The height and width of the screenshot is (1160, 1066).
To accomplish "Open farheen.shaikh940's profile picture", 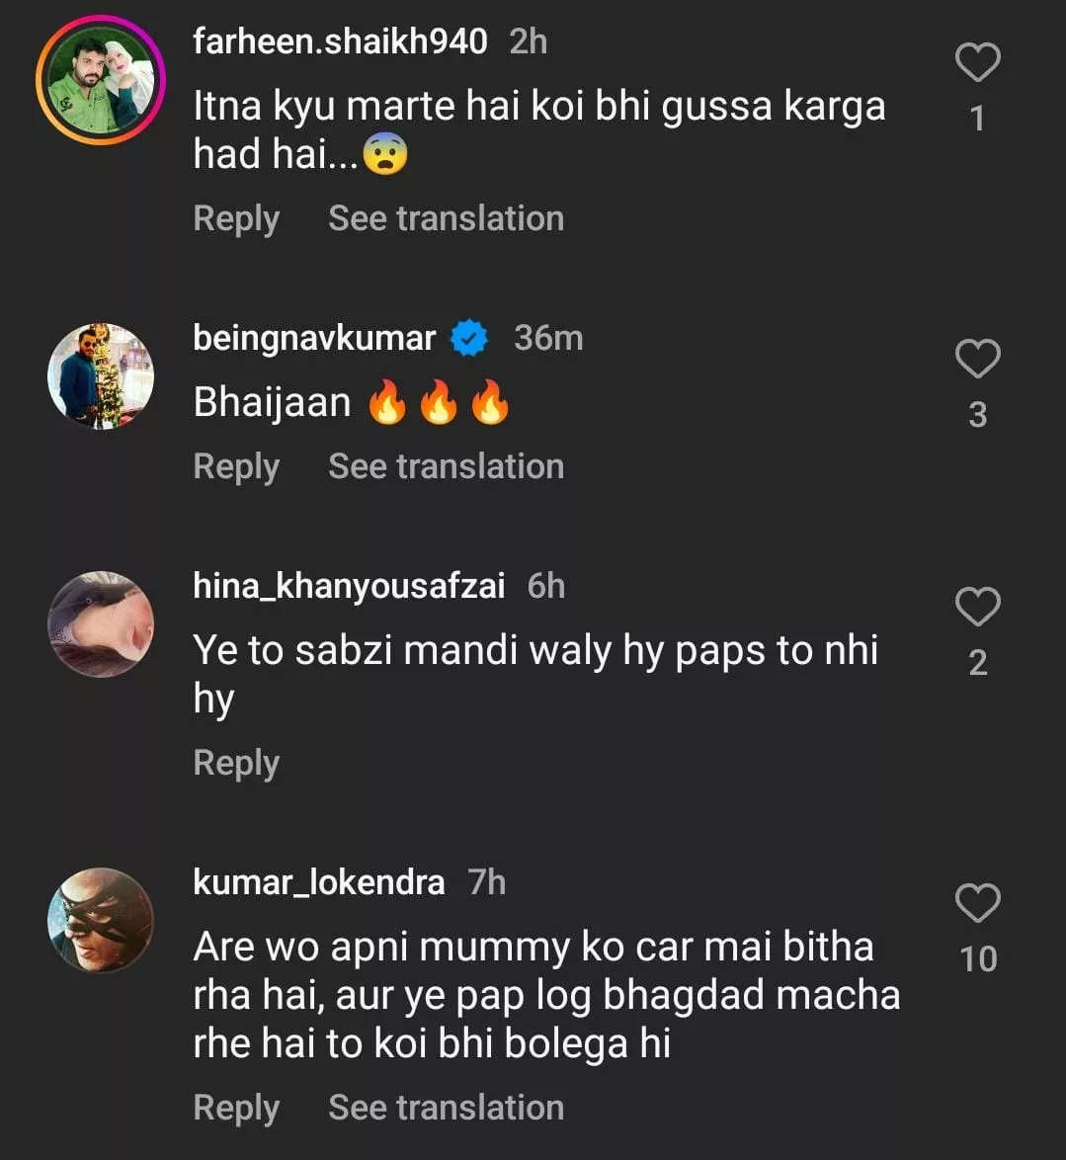I will coord(101,81).
